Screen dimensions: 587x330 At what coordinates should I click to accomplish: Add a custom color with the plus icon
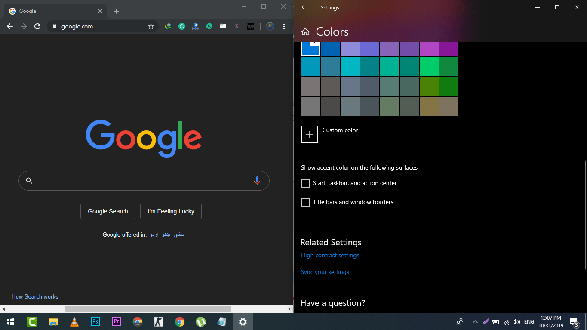pyautogui.click(x=310, y=134)
